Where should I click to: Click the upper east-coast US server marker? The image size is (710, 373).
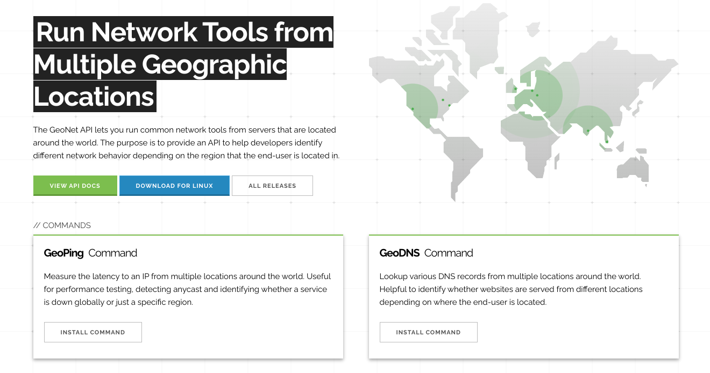(443, 100)
